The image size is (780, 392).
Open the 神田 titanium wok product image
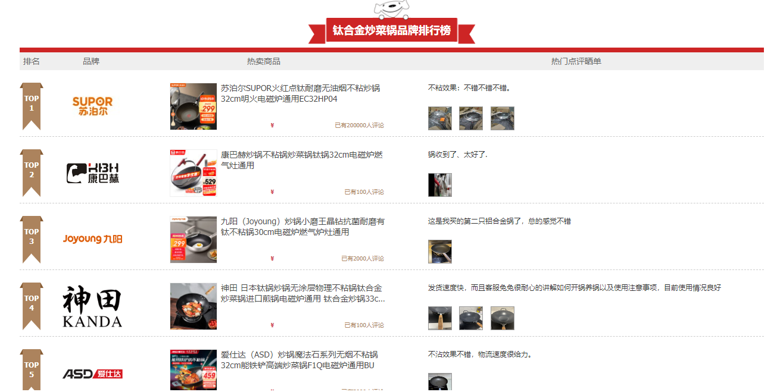(x=194, y=306)
